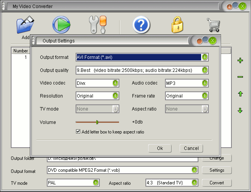Start conversion with green play icon
The height and width of the screenshot is (192, 251).
(x=61, y=24)
